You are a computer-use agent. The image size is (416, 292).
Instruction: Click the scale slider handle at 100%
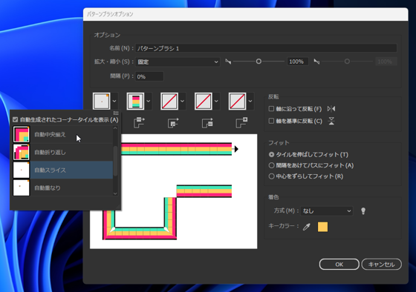[259, 62]
